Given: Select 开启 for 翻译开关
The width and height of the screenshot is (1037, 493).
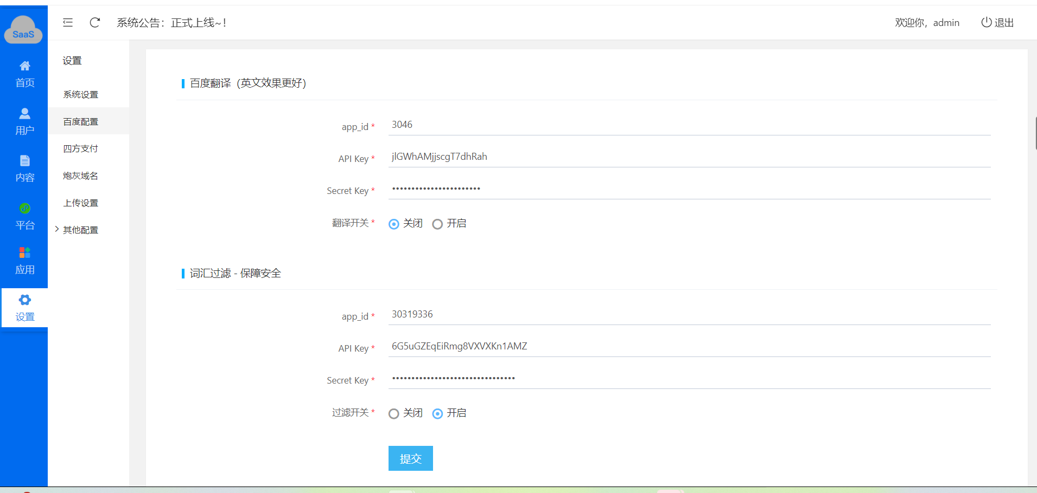Looking at the screenshot, I should (x=437, y=224).
